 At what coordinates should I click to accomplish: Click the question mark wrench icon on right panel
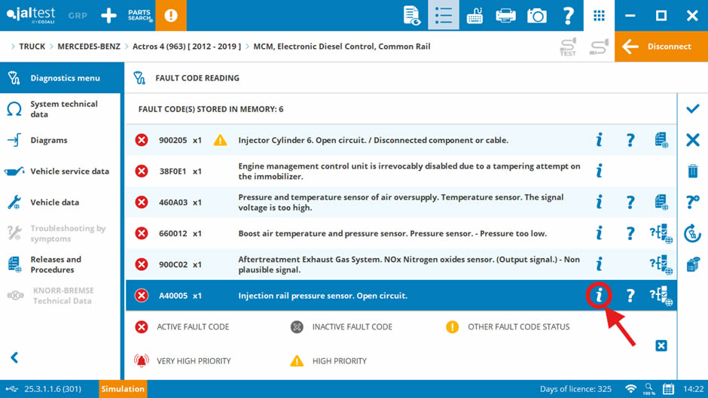tap(693, 202)
